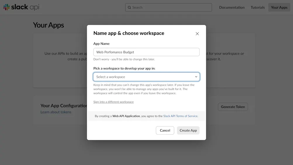Open the Select a workspace dropdown
This screenshot has width=293, height=165.
point(147,77)
